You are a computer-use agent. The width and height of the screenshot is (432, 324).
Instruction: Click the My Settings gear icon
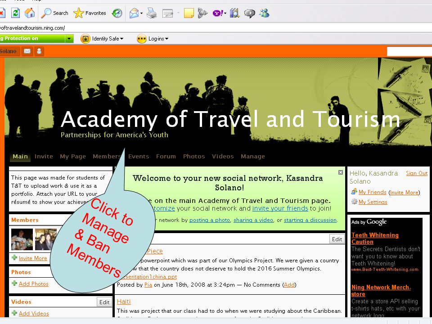pyautogui.click(x=354, y=202)
